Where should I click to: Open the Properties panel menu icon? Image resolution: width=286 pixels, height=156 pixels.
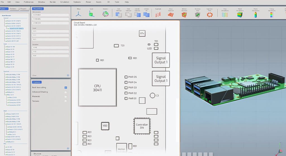pos(68,75)
